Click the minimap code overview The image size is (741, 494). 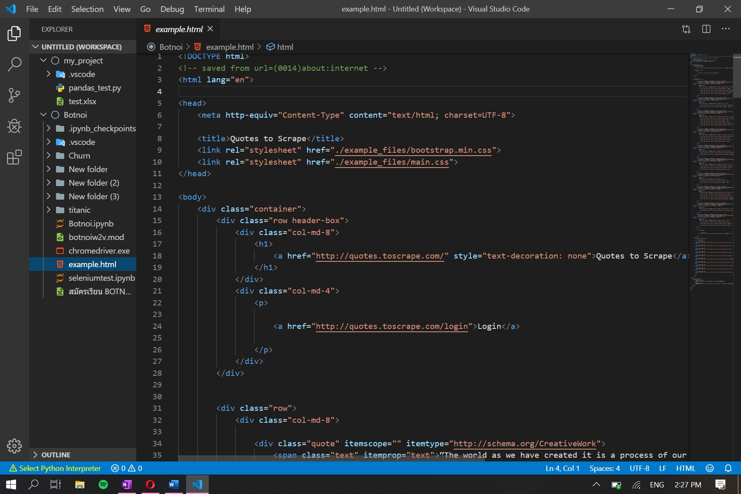point(711,165)
